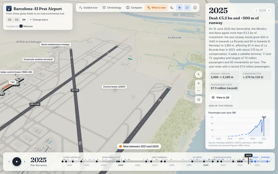Play the timeline animation

point(17,161)
